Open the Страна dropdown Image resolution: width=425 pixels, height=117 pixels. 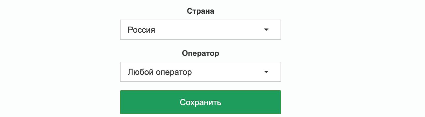click(x=201, y=30)
